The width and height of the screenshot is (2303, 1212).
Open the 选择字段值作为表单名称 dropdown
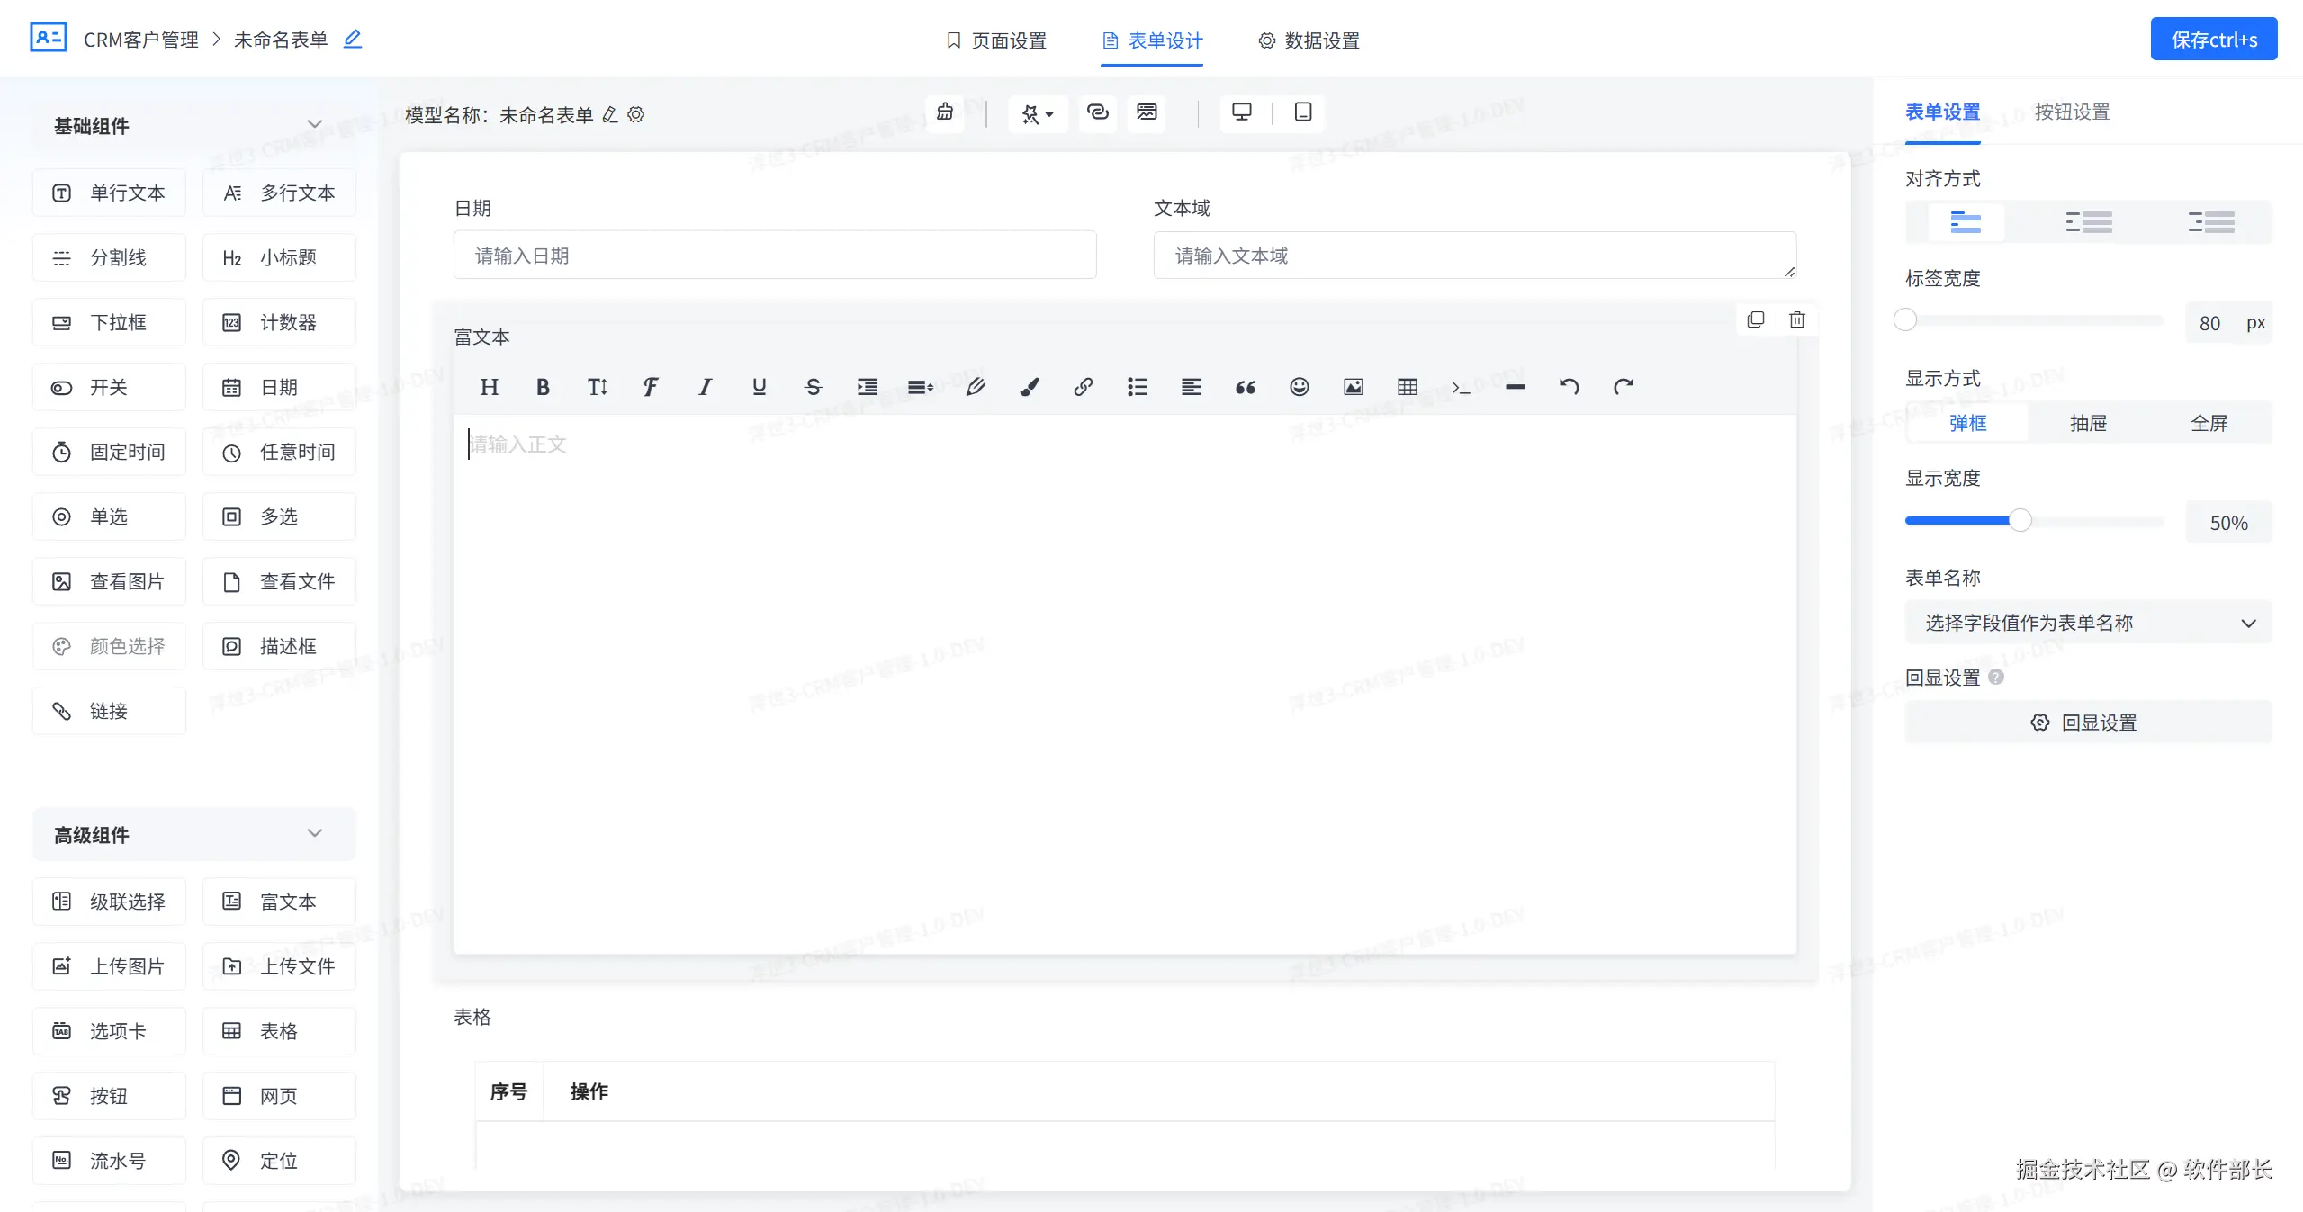click(x=2088, y=623)
